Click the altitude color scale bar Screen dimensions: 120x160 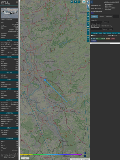[51, 155]
